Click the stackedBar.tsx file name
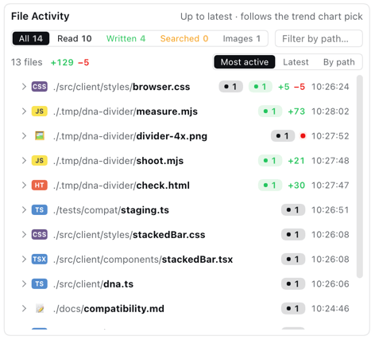375x340 pixels. 197,260
